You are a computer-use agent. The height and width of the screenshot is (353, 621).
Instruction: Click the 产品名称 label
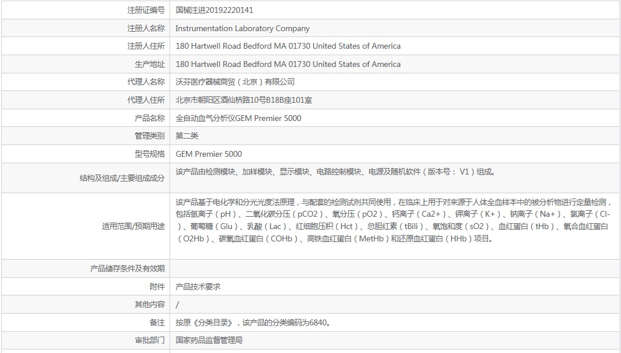150,118
